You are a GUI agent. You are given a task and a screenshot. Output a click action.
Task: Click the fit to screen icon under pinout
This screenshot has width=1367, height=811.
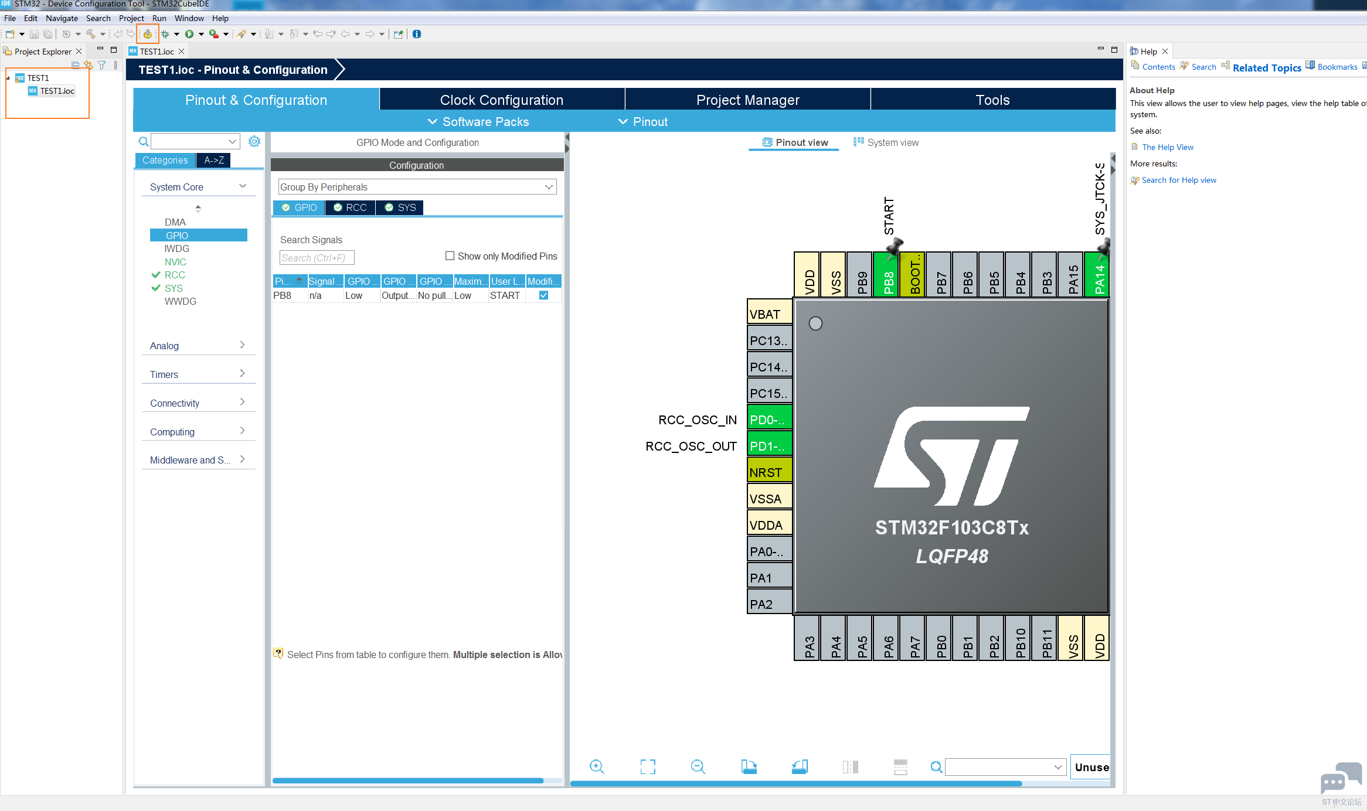[x=648, y=766]
